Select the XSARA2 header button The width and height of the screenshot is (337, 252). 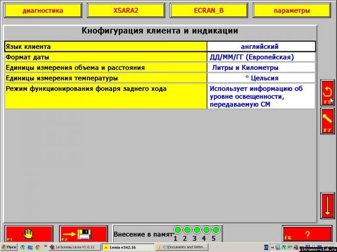tap(126, 10)
